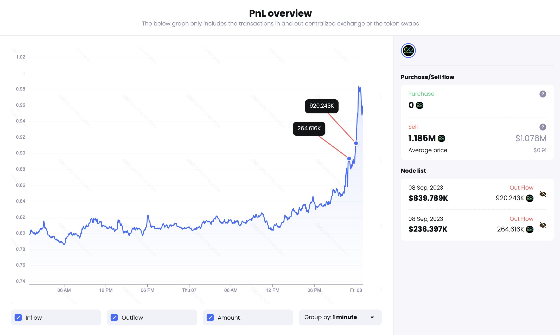Click token icon next to 264.616K in node list
Image resolution: width=560 pixels, height=335 pixels.
click(530, 229)
